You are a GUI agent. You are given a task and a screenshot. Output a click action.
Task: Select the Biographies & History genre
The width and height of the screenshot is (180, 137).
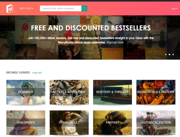[156, 92]
